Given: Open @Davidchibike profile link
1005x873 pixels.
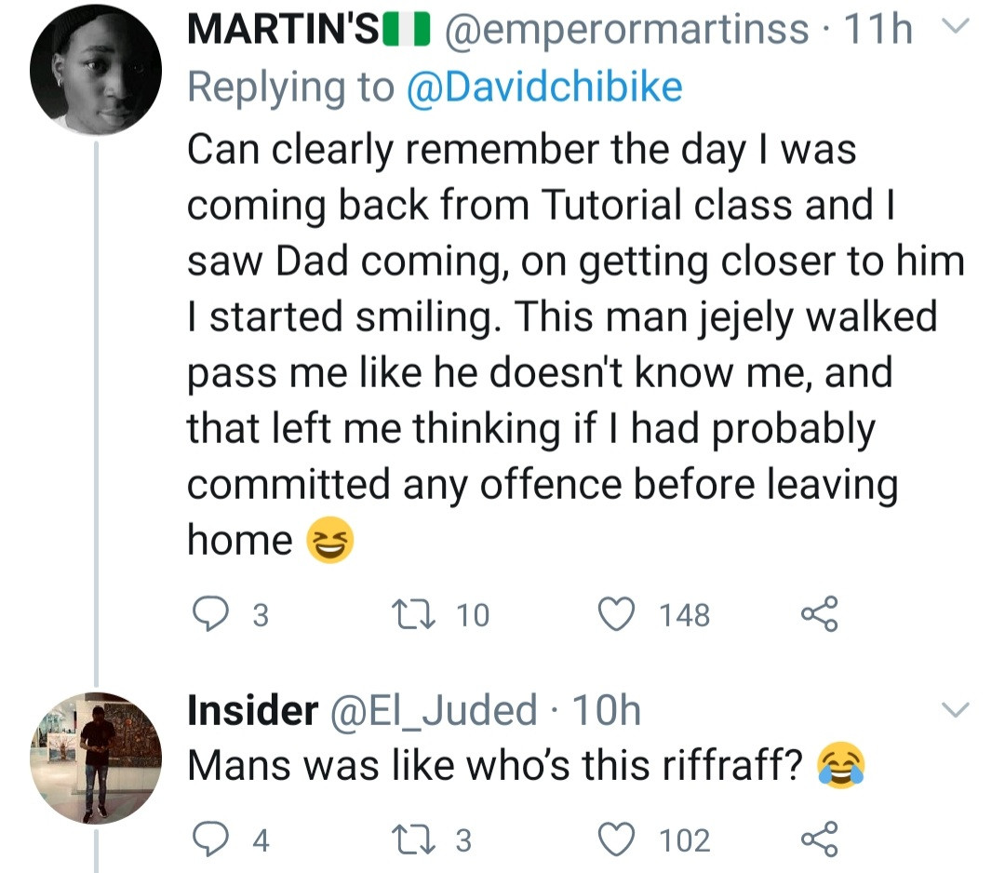Looking at the screenshot, I should tap(544, 87).
